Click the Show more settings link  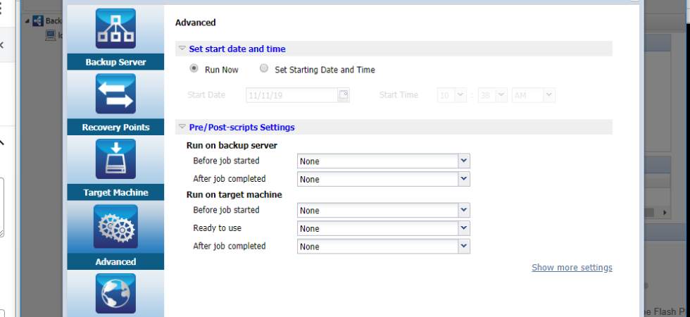click(572, 268)
